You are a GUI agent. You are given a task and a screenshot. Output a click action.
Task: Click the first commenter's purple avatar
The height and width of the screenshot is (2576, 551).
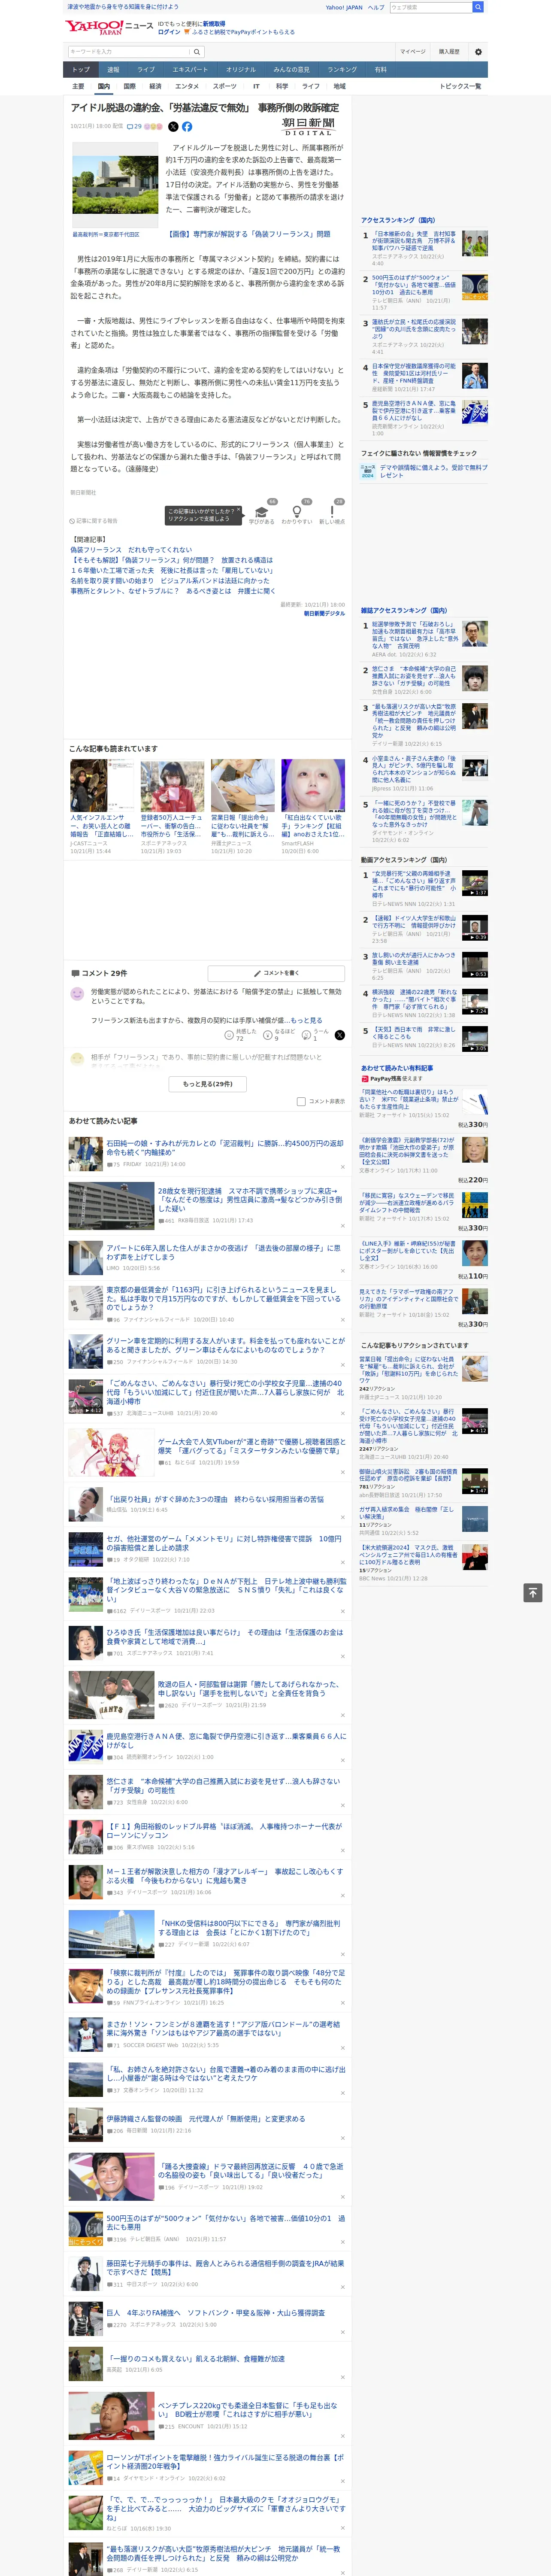[77, 994]
